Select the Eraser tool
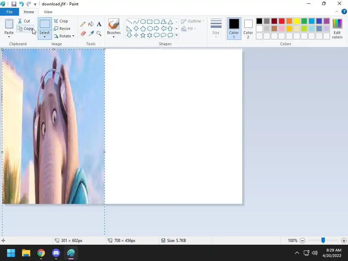This screenshot has width=348, height=261. [83, 34]
